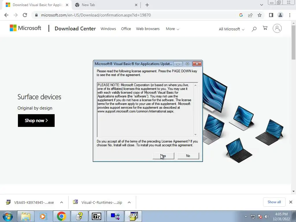Close the Download Visual Basic tab
The width and height of the screenshot is (296, 222).
click(x=67, y=5)
